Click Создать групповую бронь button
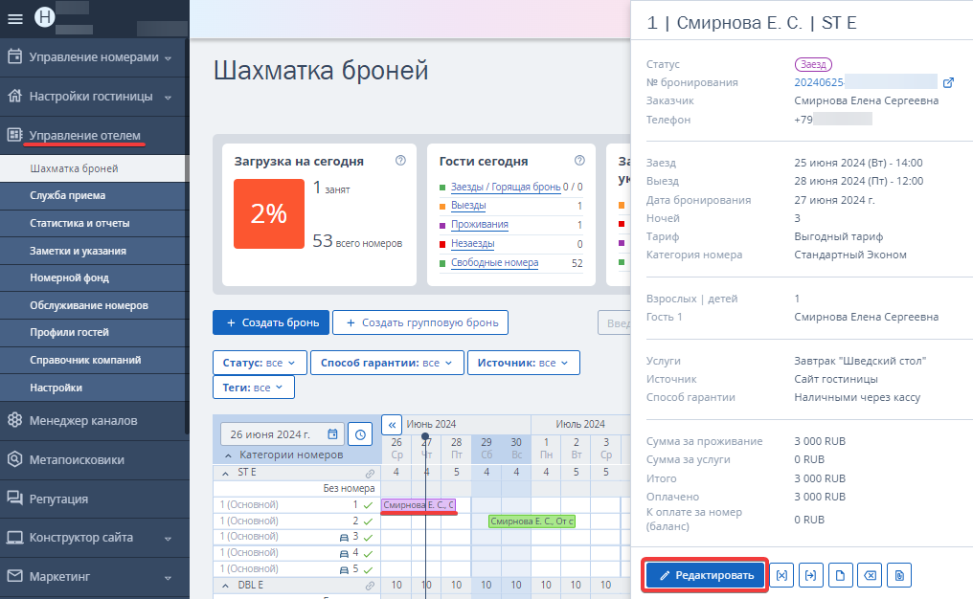Image resolution: width=973 pixels, height=599 pixels. [x=420, y=322]
